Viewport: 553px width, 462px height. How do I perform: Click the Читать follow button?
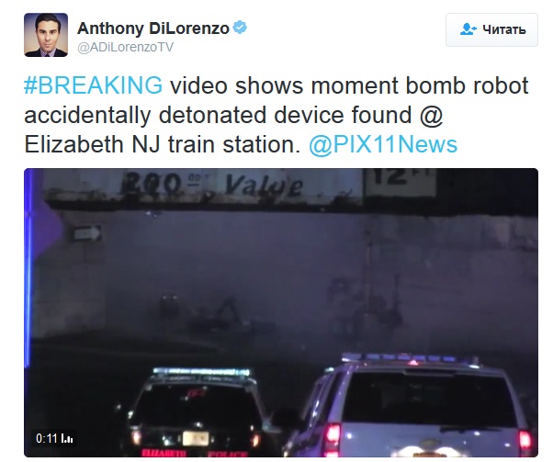tap(491, 29)
